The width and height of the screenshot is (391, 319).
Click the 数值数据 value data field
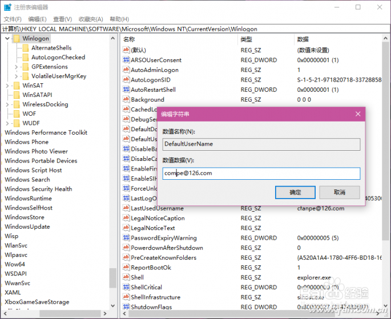point(261,173)
